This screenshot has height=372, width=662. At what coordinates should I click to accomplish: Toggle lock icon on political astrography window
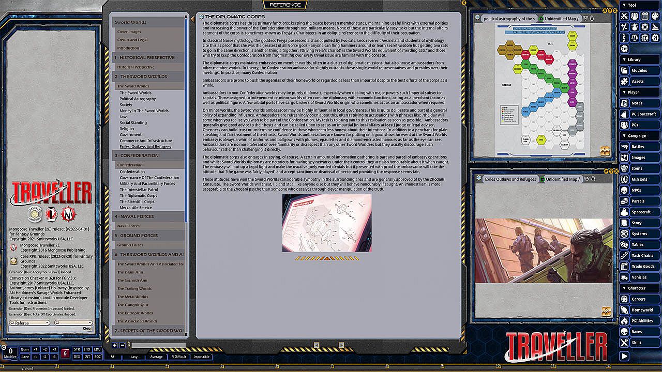[x=592, y=19]
